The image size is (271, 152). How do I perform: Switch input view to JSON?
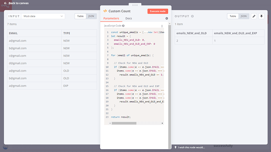[x=91, y=16]
